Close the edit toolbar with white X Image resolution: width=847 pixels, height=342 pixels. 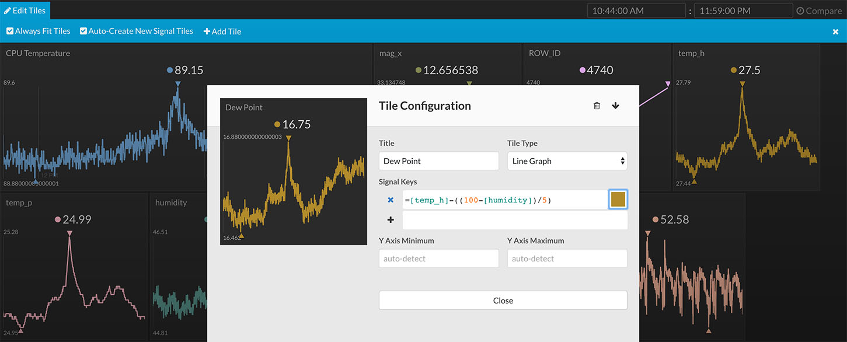tap(835, 32)
